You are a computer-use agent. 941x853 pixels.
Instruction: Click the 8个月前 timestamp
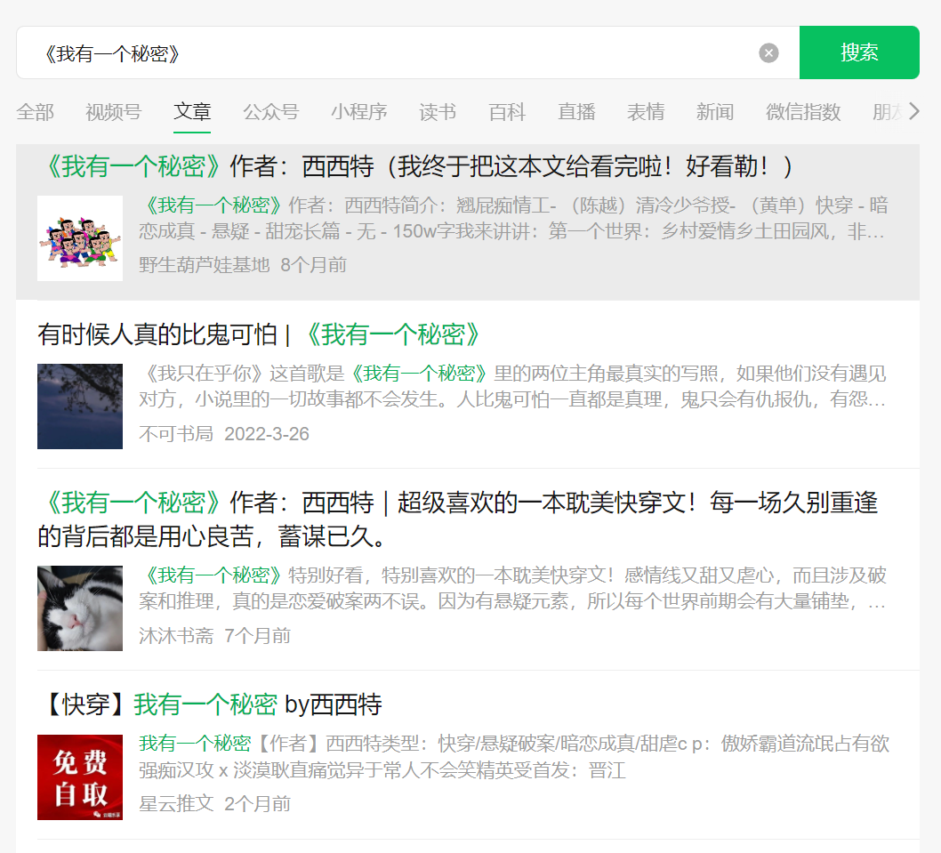pyautogui.click(x=313, y=265)
